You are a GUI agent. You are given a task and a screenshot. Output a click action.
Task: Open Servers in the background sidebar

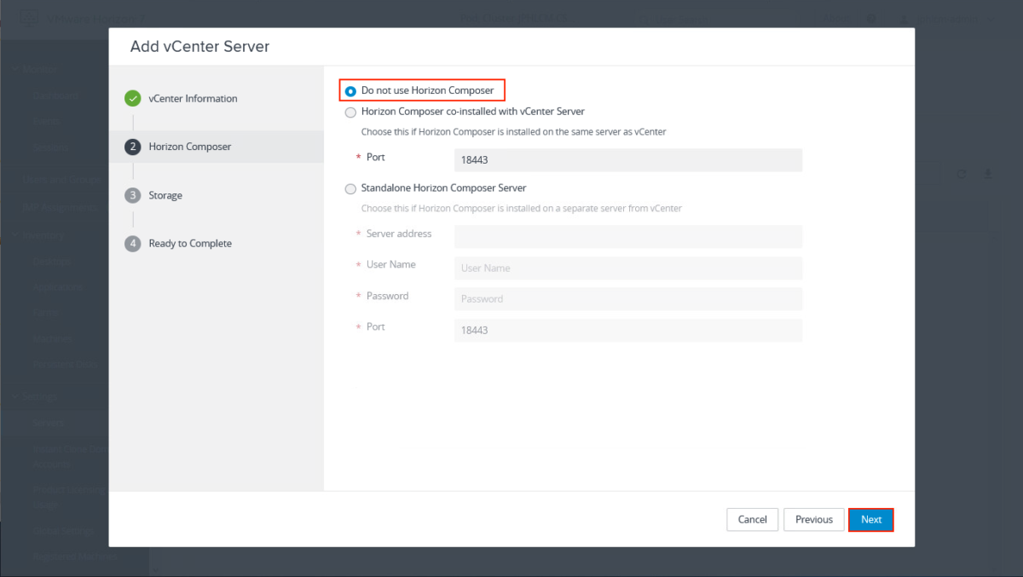point(49,423)
